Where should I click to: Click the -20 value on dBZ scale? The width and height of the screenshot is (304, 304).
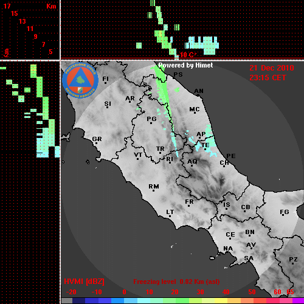pyautogui.click(x=71, y=292)
